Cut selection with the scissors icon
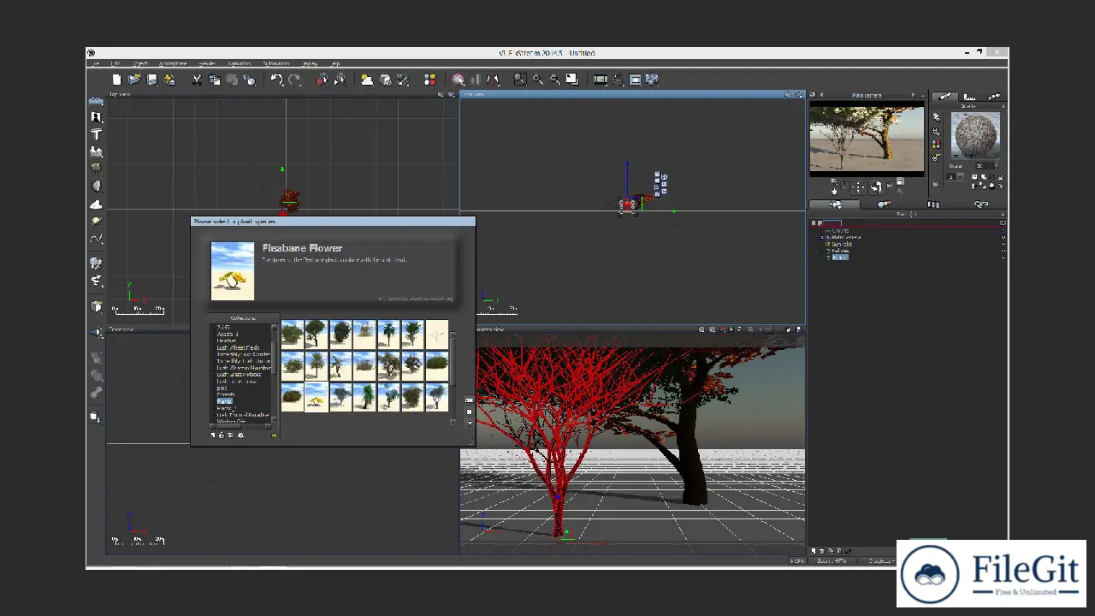1095x616 pixels. pyautogui.click(x=197, y=80)
